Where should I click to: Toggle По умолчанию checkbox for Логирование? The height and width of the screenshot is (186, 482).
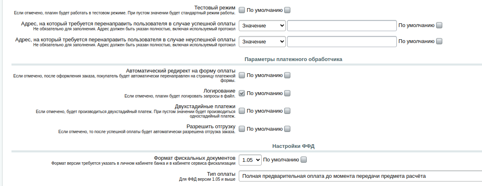click(287, 93)
